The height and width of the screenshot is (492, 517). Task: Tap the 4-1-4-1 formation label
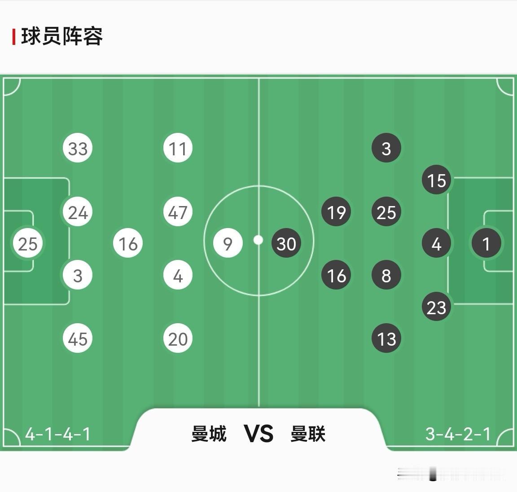[58, 434]
